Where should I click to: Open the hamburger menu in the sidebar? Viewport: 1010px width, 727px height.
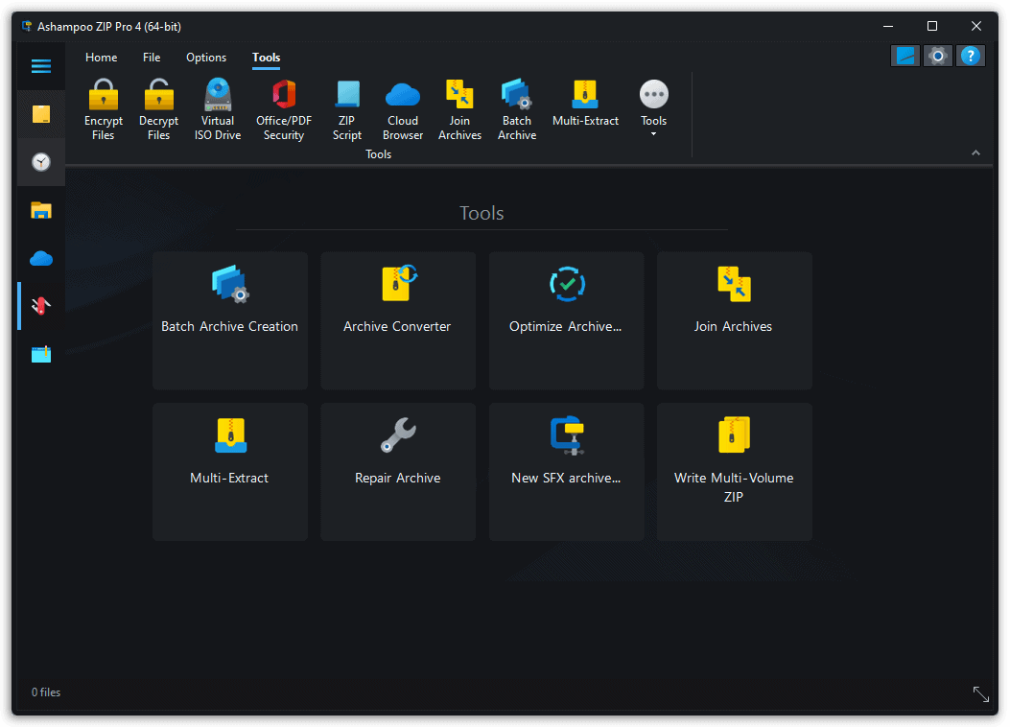pyautogui.click(x=41, y=66)
